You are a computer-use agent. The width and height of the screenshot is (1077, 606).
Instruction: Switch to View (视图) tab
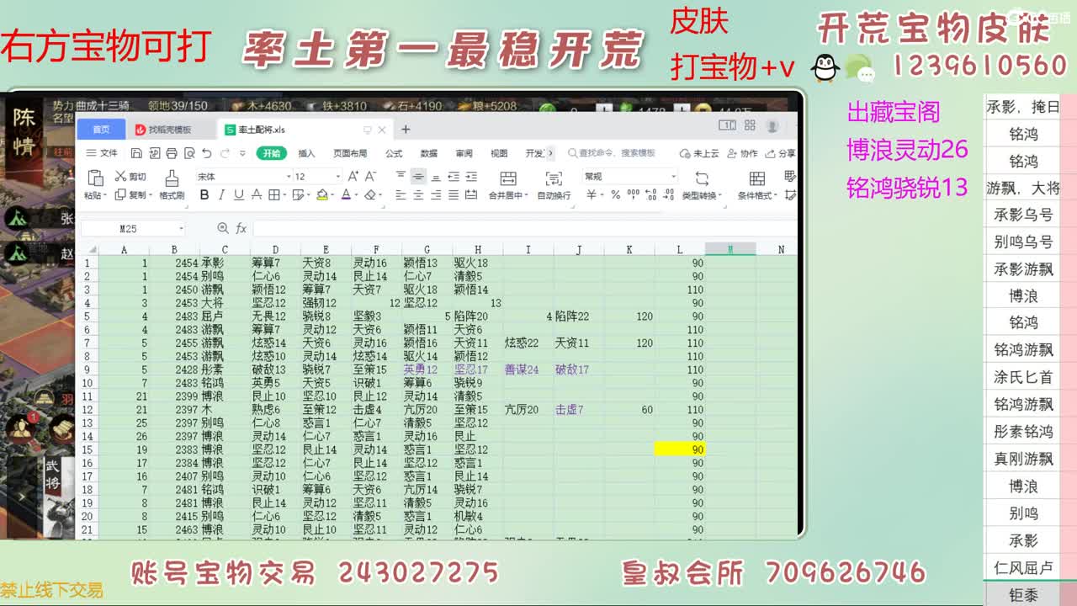[499, 153]
